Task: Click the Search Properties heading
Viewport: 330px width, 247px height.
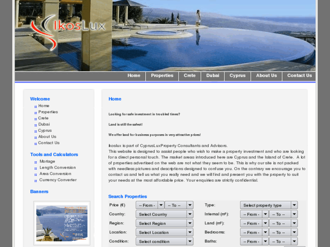Action: (x=128, y=197)
